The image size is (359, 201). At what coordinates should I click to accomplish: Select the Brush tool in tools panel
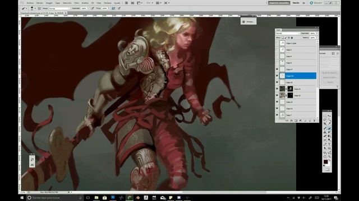click(329, 128)
